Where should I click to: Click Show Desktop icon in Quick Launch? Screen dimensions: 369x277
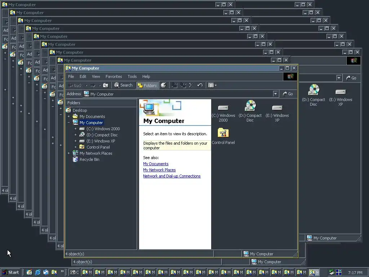(29, 272)
